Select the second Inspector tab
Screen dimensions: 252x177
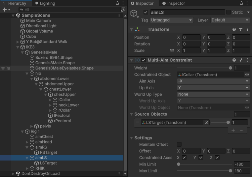(x=173, y=3)
